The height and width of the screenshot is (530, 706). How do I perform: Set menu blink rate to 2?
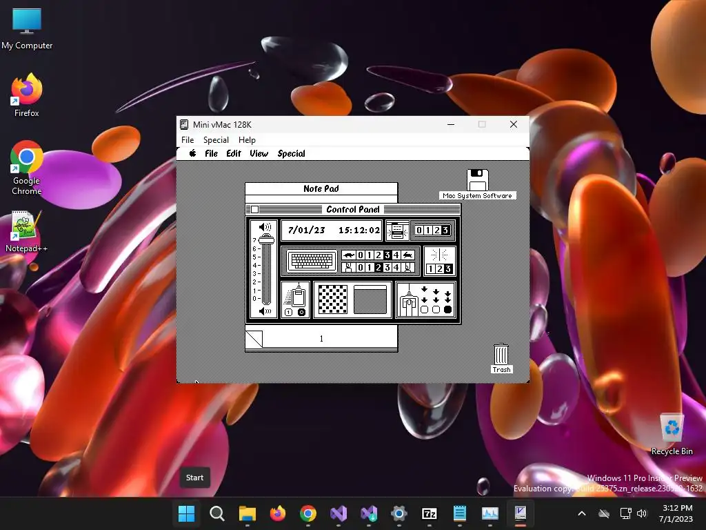click(436, 230)
